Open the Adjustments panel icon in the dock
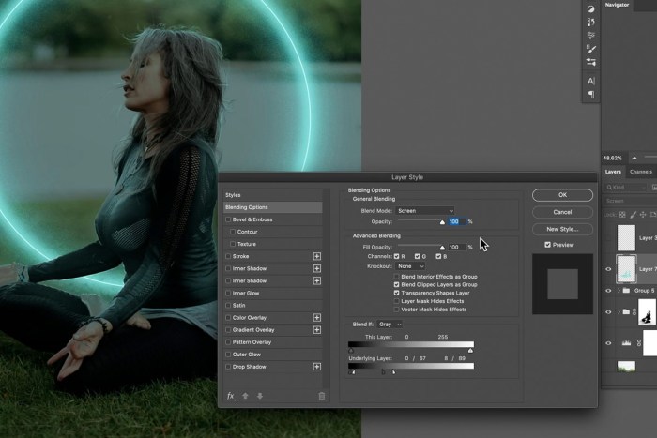This screenshot has width=657, height=438. tap(590, 8)
